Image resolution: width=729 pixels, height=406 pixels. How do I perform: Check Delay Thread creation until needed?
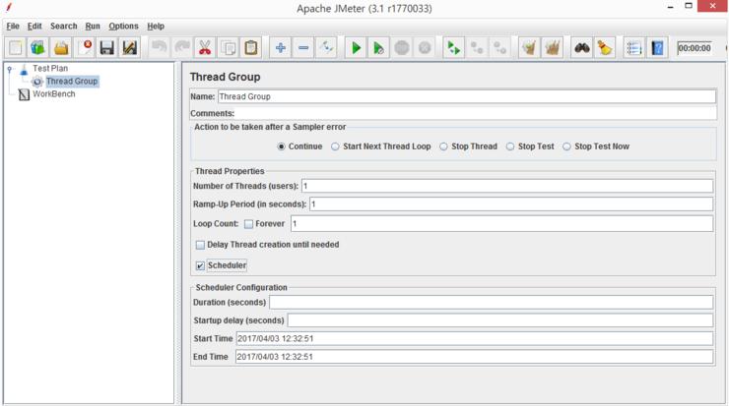[200, 245]
